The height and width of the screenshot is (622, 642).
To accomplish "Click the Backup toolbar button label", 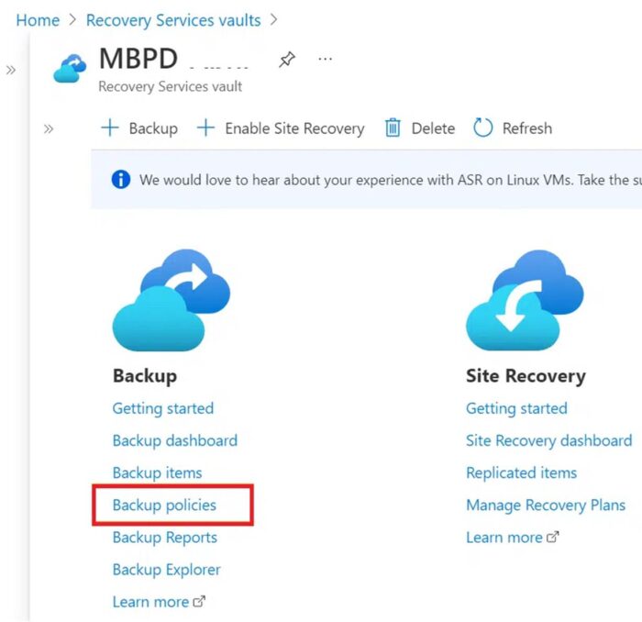I will [153, 128].
